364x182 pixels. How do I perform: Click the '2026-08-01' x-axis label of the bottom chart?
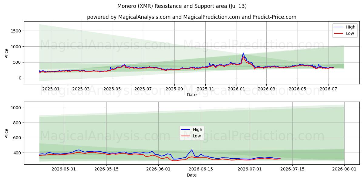[344, 170]
